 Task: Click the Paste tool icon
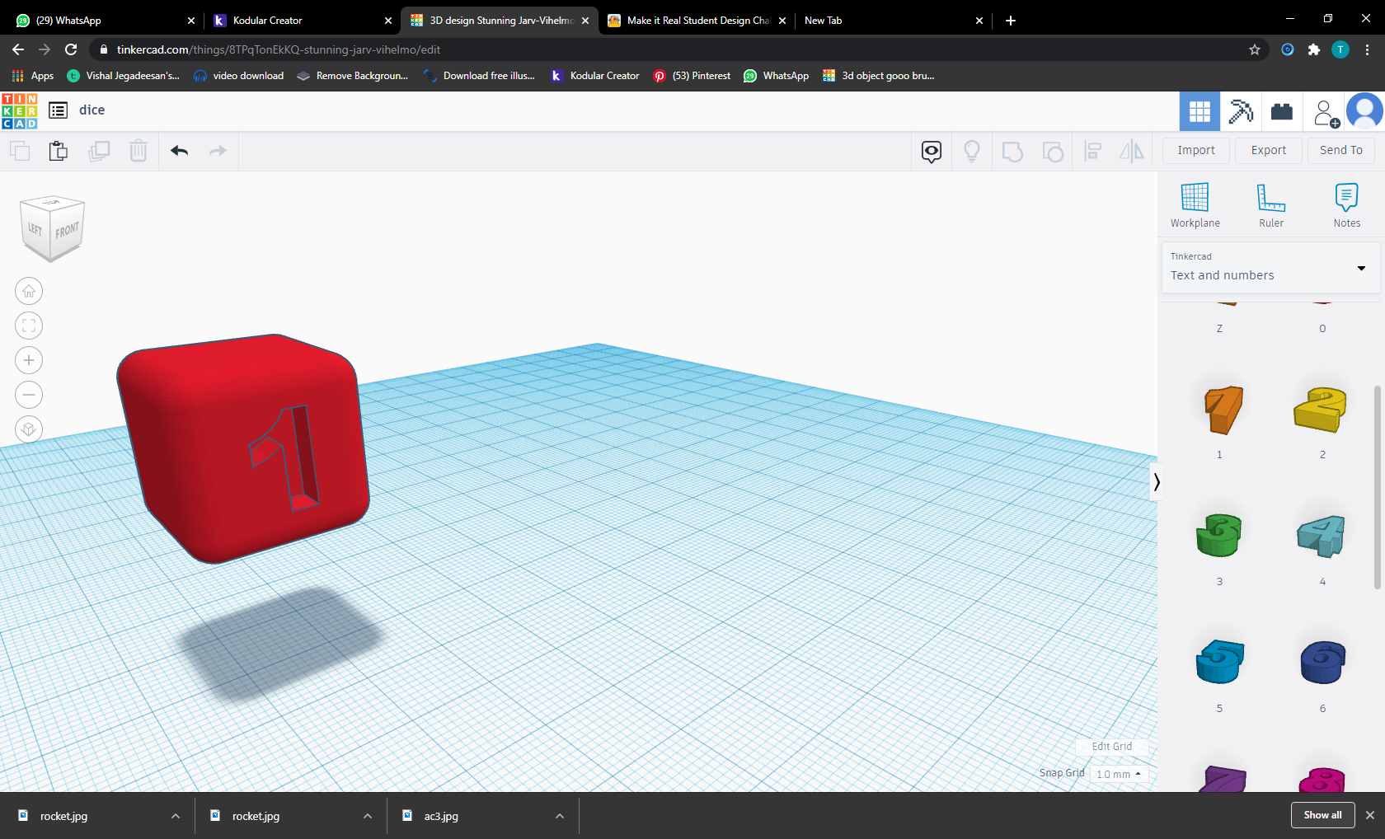click(x=59, y=151)
